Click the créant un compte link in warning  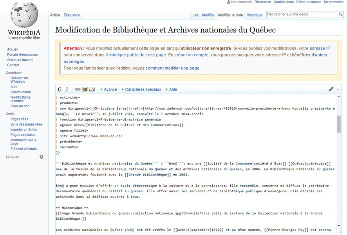pos(192,55)
